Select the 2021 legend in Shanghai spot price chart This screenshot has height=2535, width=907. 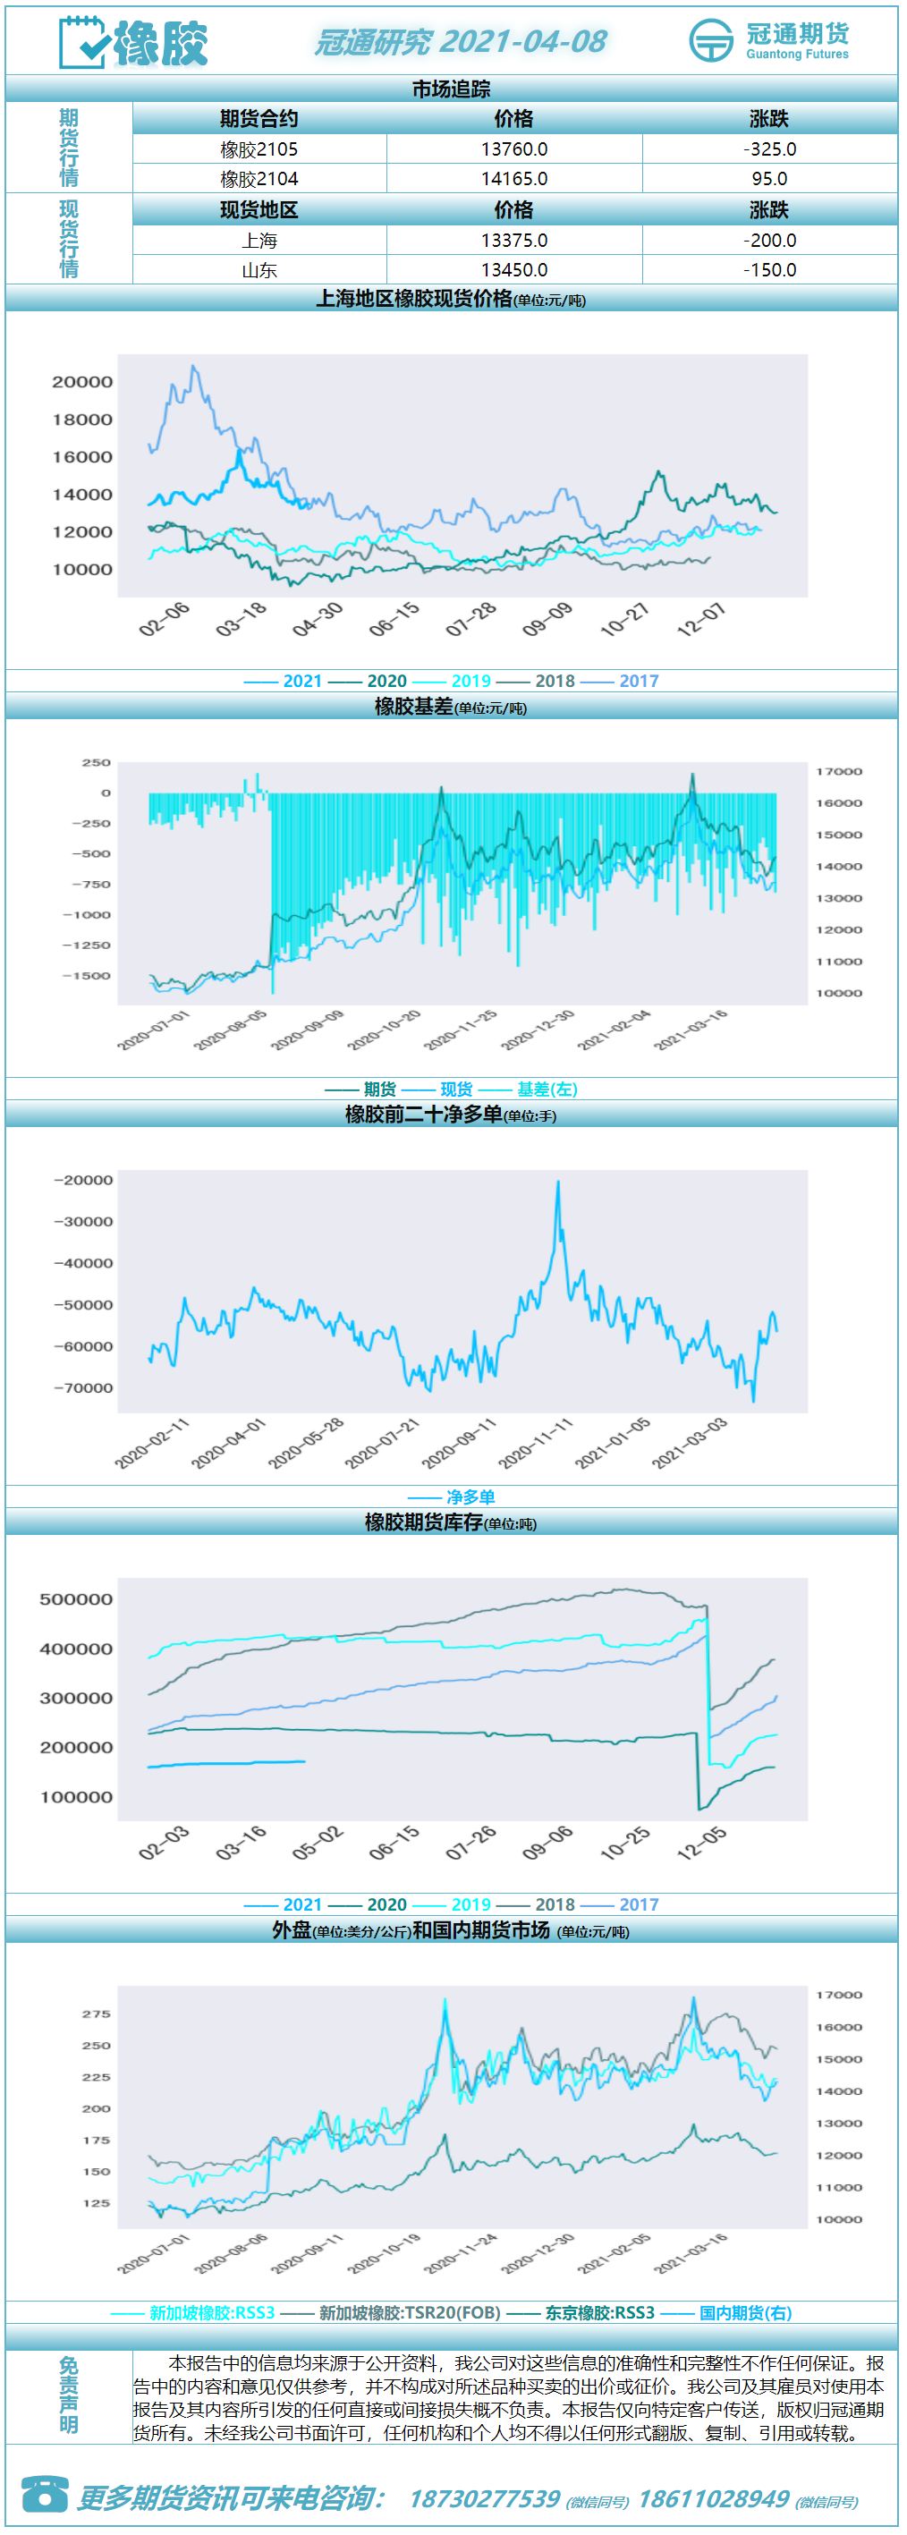click(x=283, y=681)
